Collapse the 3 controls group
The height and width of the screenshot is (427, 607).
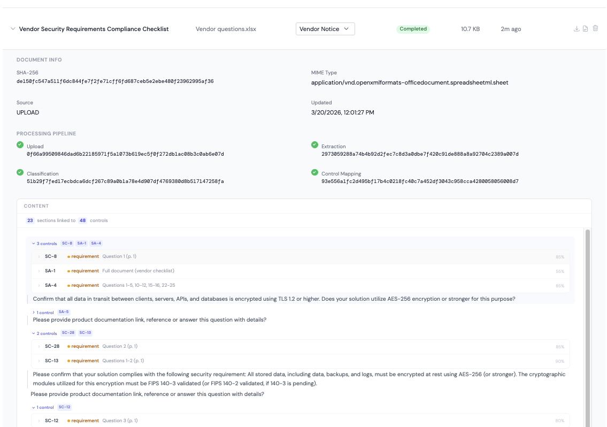click(x=44, y=243)
